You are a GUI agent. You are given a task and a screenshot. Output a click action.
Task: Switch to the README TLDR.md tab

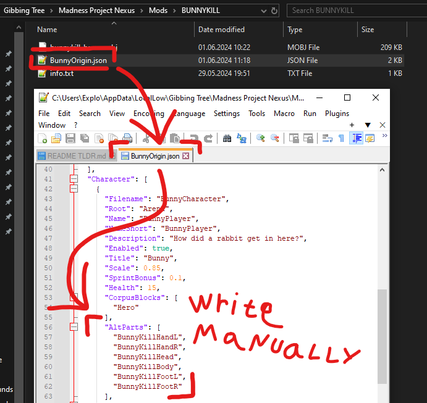click(77, 156)
